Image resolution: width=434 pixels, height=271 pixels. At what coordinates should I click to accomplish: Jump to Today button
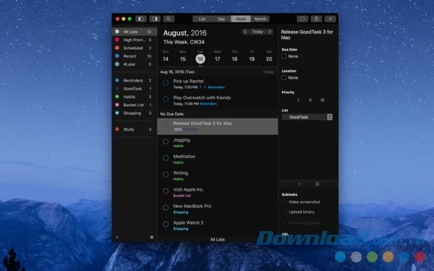(x=258, y=32)
